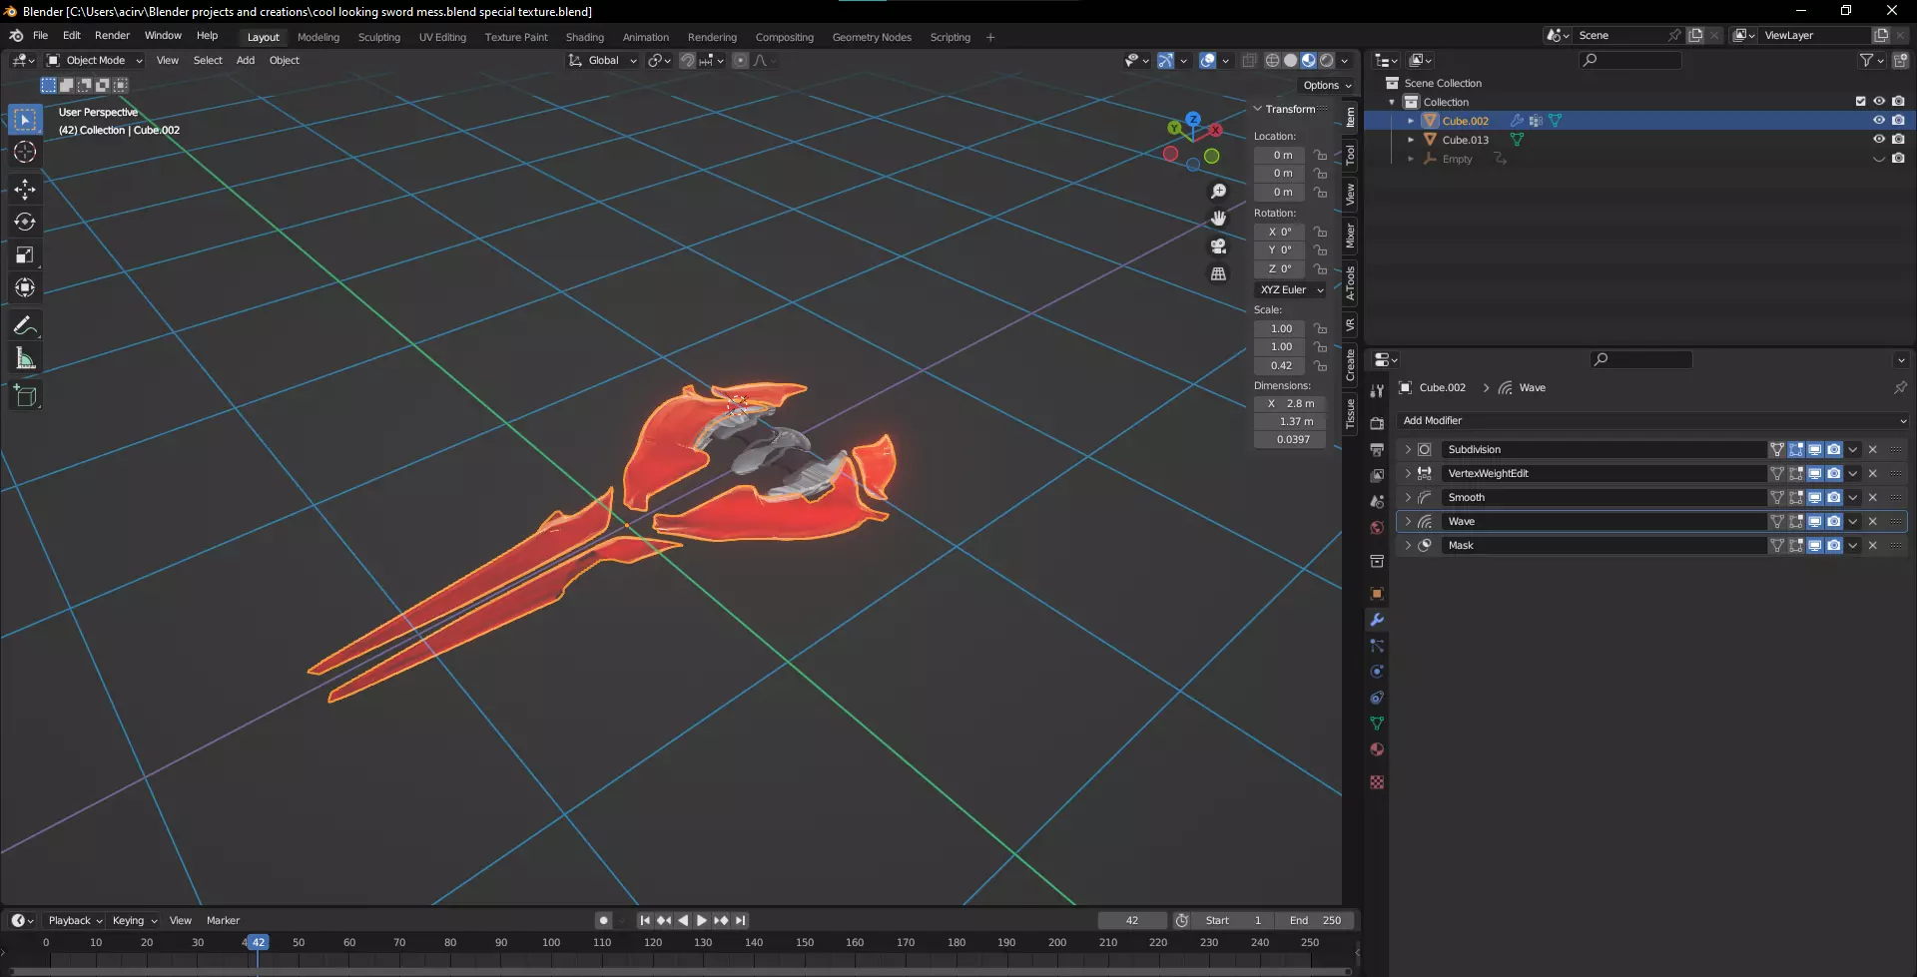Choose the Transform tool
The width and height of the screenshot is (1917, 977).
click(x=25, y=288)
